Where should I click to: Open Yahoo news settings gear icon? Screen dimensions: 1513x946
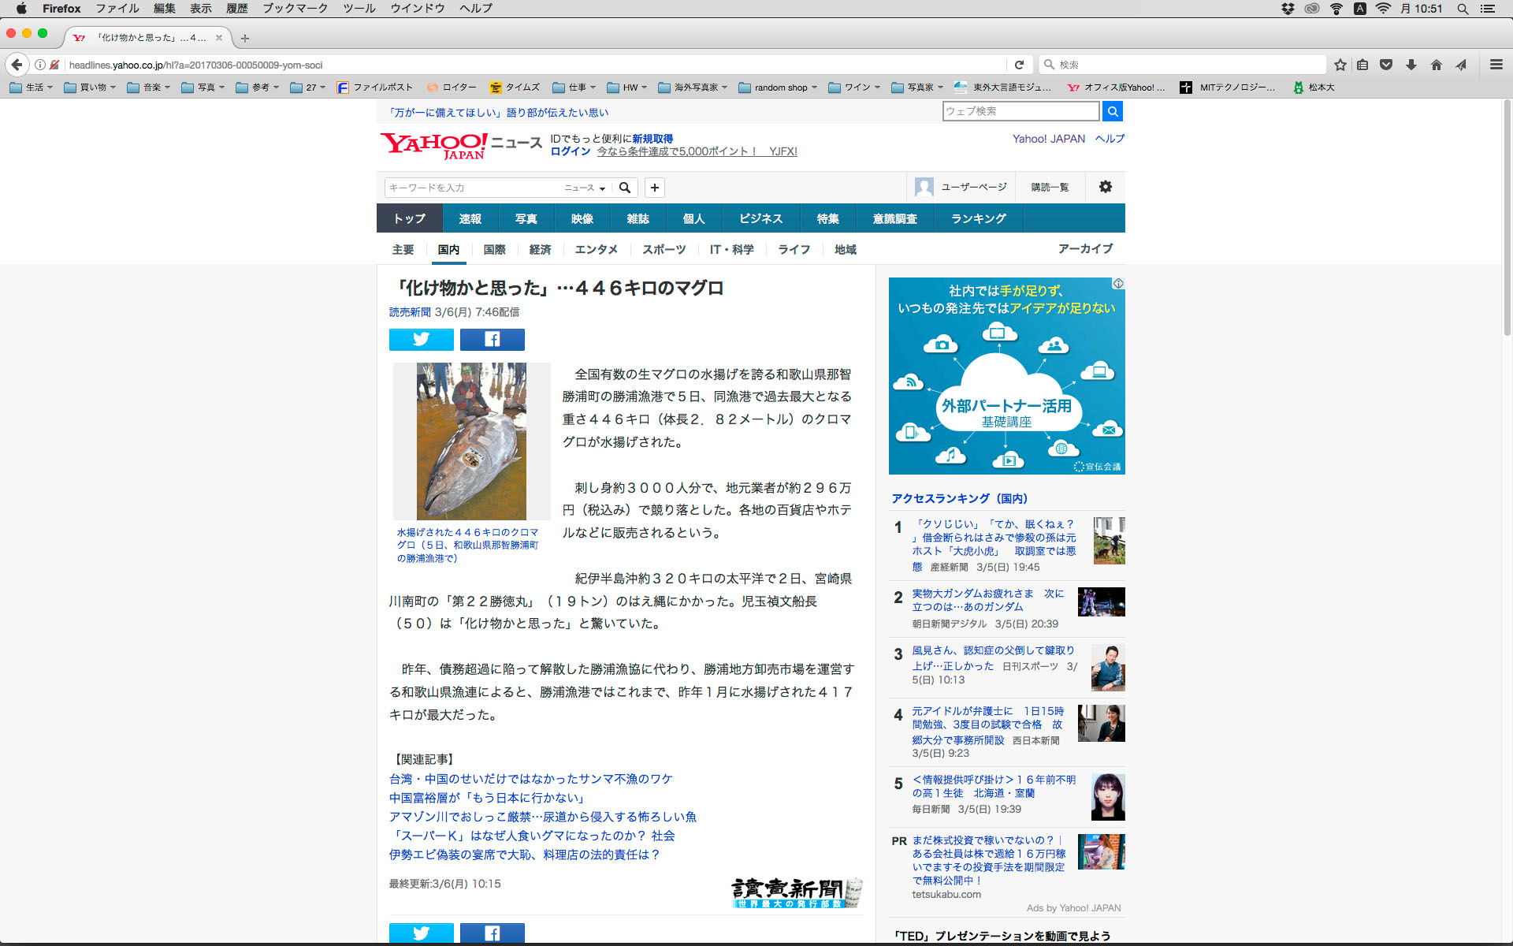(1105, 187)
